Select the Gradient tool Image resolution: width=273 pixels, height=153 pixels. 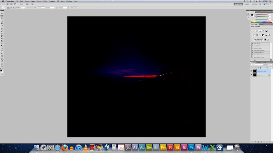[x=2, y=41]
